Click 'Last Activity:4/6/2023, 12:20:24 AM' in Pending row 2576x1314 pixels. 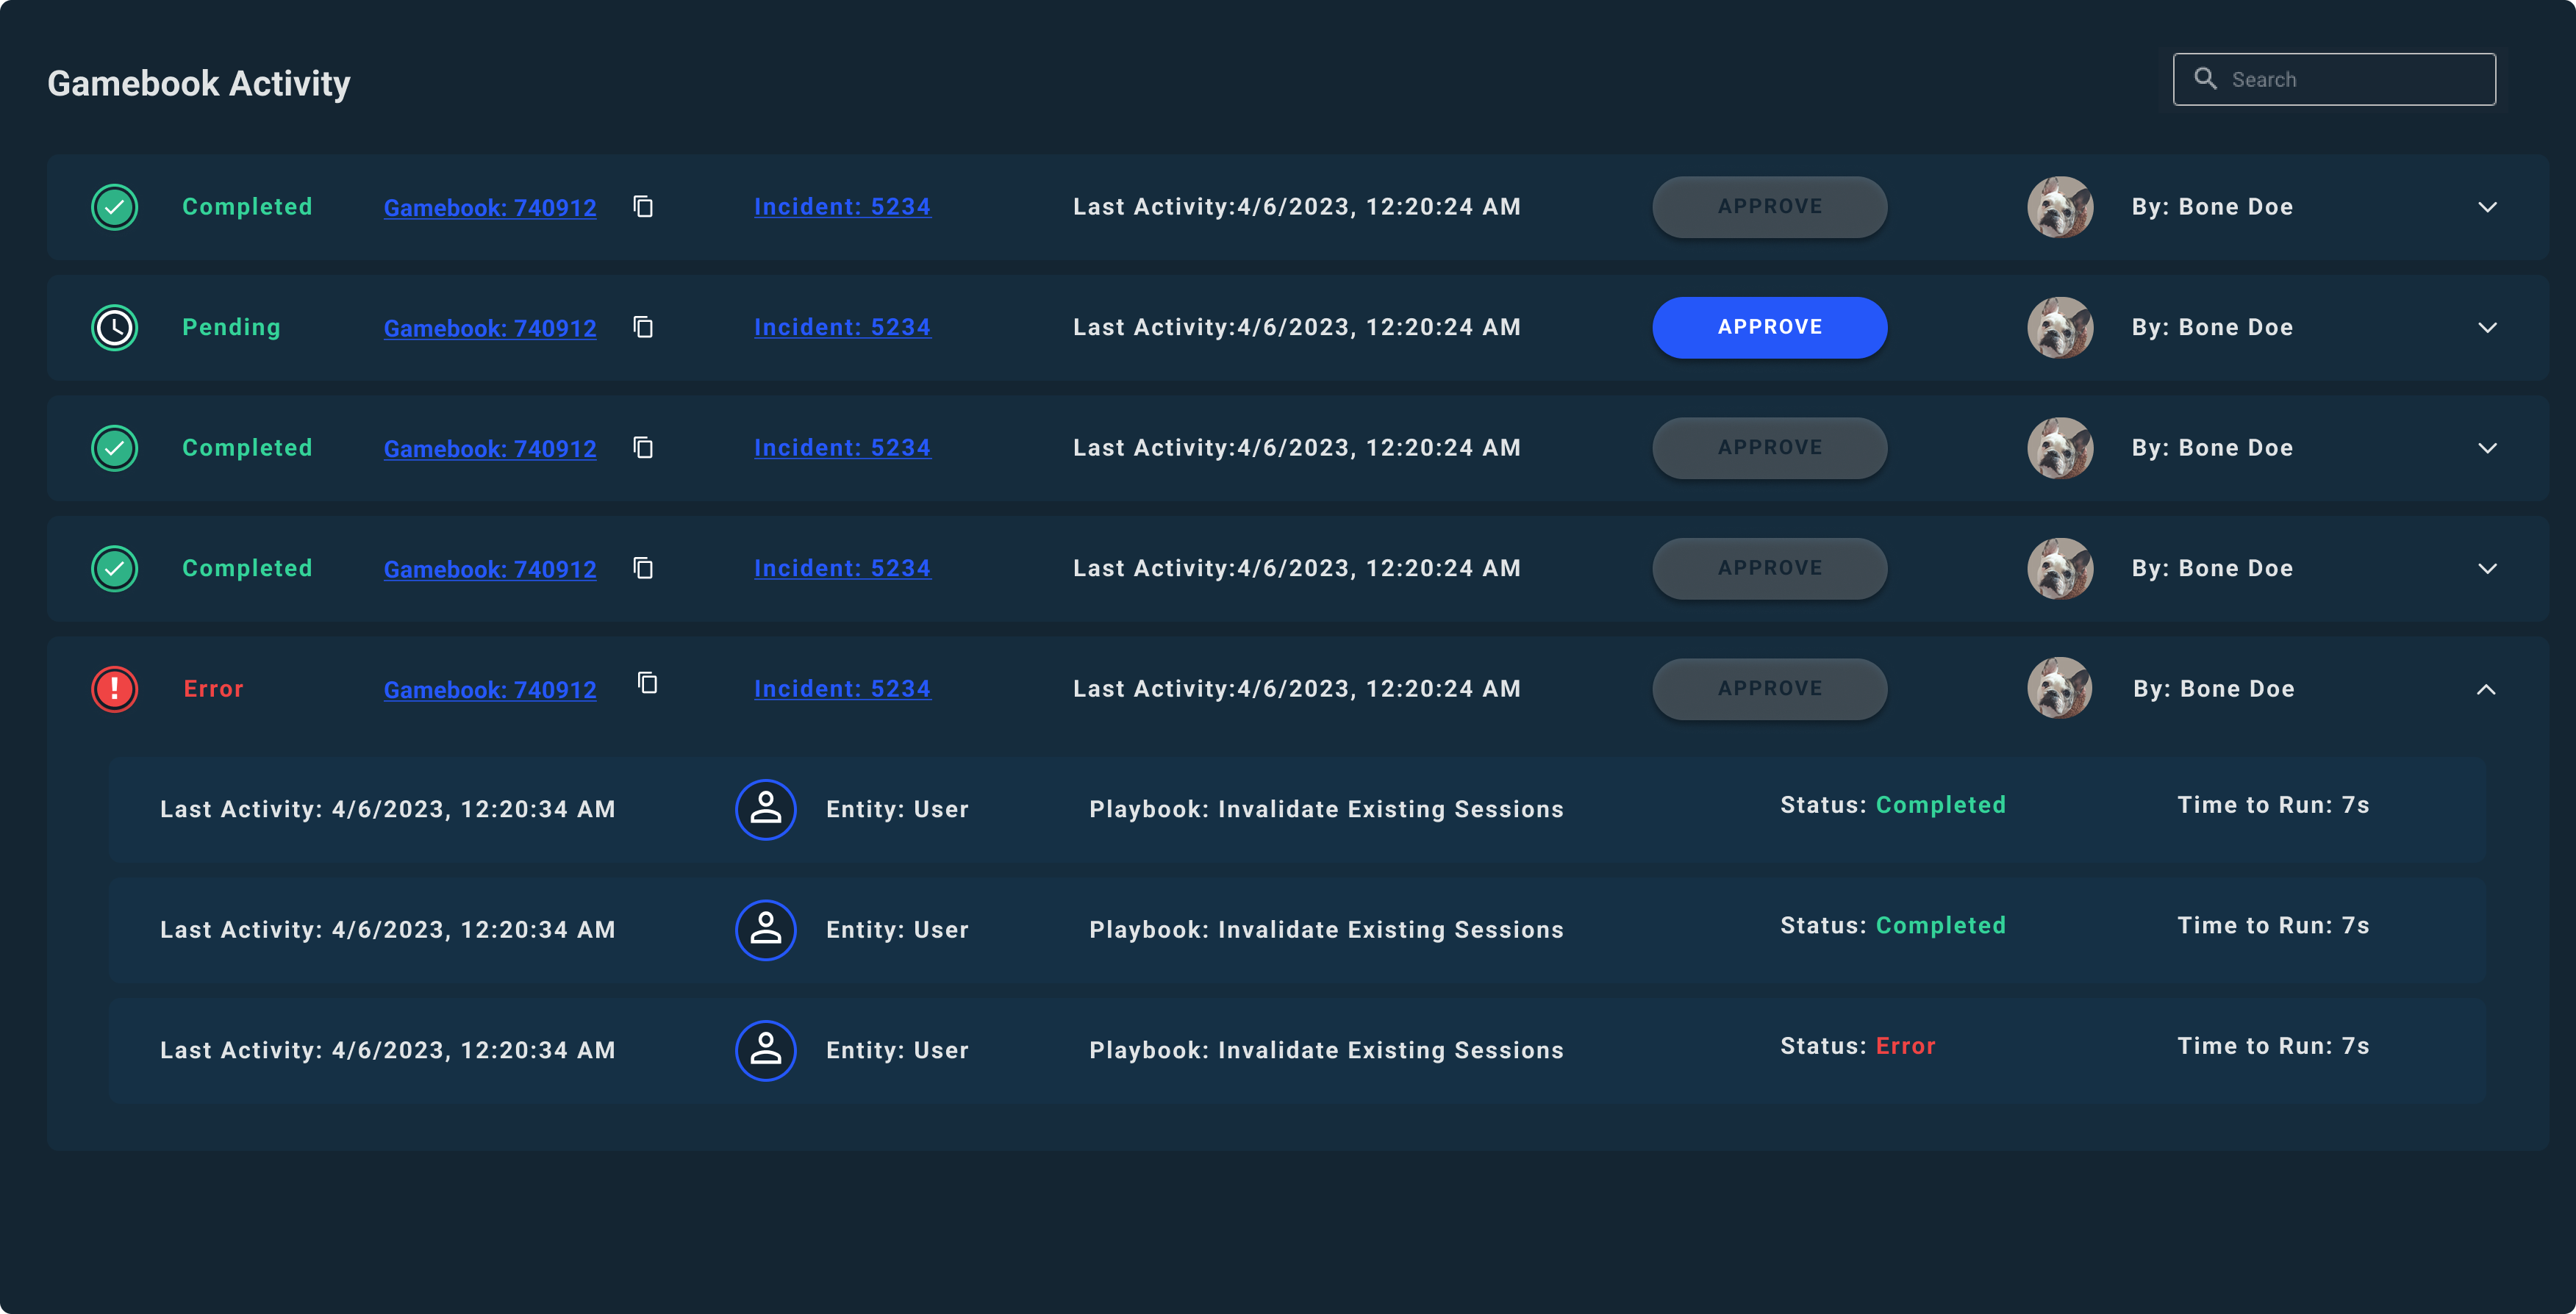1296,327
